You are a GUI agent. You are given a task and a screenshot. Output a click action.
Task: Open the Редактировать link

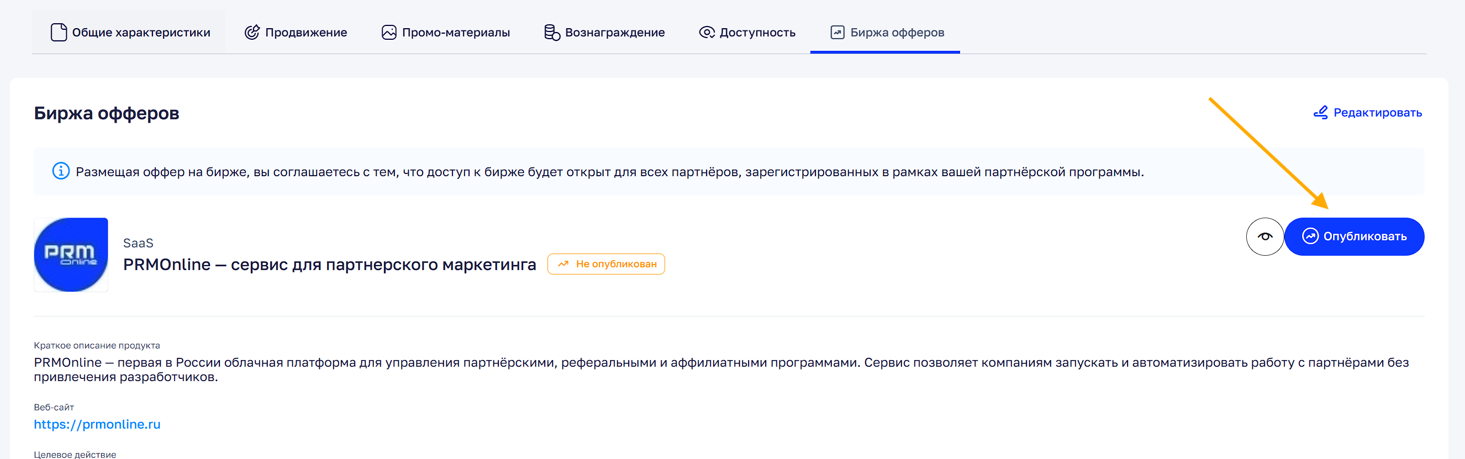1377,113
